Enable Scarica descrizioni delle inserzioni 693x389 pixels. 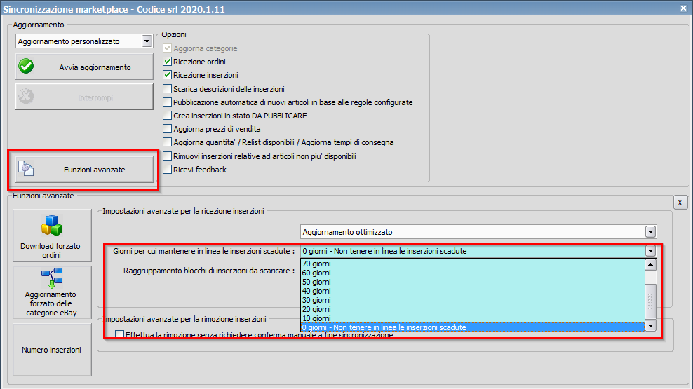point(167,89)
